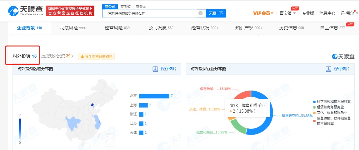
Task: Click 保存图片 on 区域分布图 panel
Action: coord(169,69)
